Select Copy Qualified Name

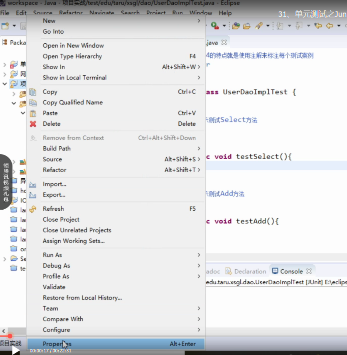coord(116,102)
